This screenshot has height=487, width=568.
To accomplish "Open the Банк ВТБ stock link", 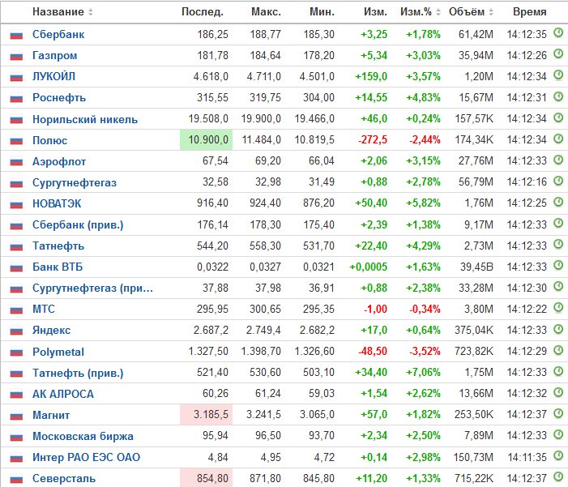I will click(x=58, y=267).
